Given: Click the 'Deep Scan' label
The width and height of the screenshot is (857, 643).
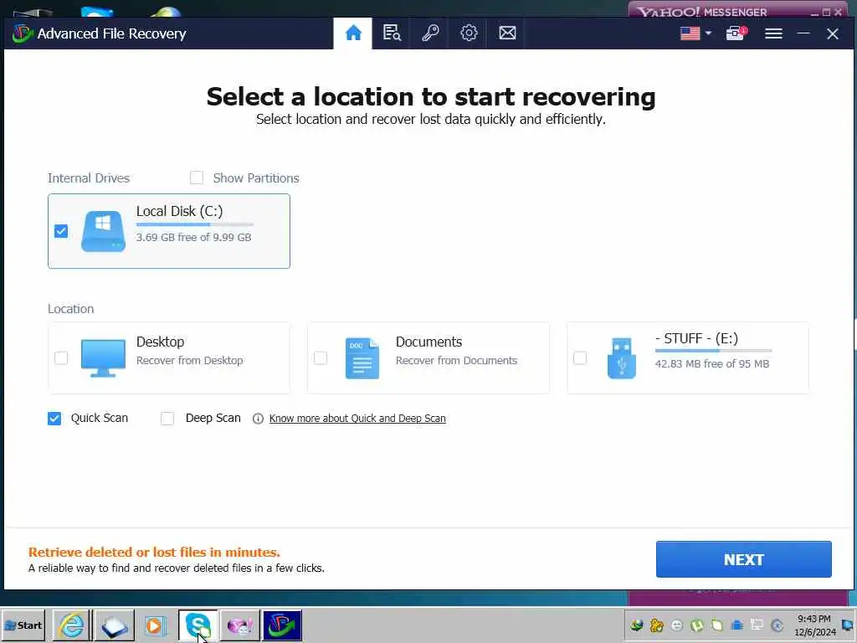Looking at the screenshot, I should pos(213,418).
